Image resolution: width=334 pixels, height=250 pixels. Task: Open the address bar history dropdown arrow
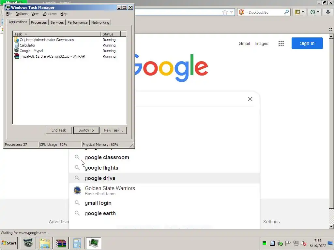(231, 12)
